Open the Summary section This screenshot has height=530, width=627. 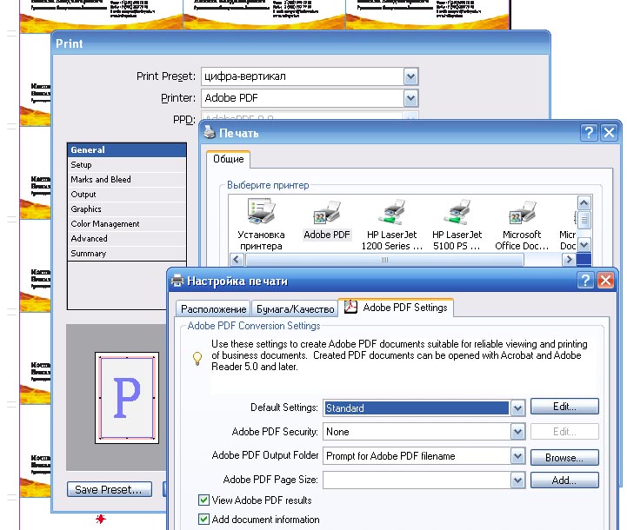[x=127, y=254]
